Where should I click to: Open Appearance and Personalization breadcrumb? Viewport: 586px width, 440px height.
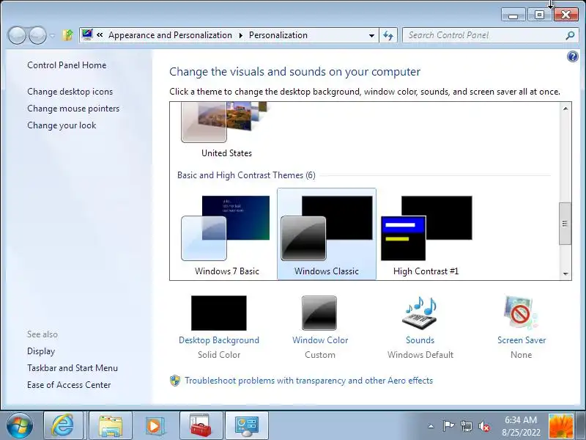(170, 35)
